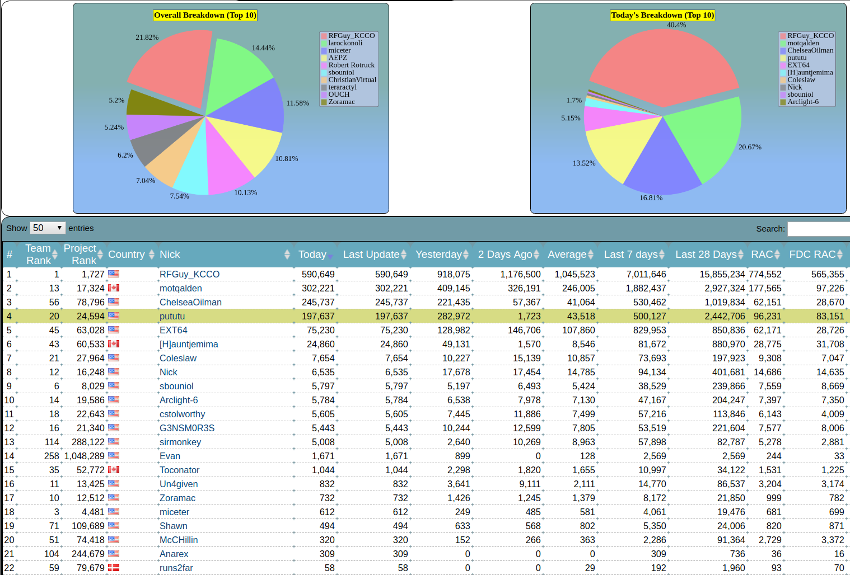This screenshot has width=850, height=575.
Task: Click the 40.4% slice in Today's Breakdown pie
Action: click(662, 64)
